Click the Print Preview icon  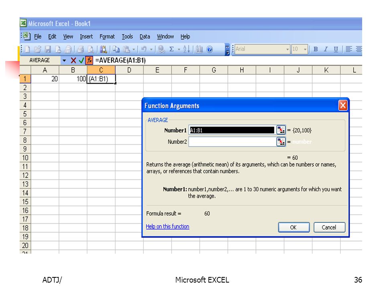91,49
